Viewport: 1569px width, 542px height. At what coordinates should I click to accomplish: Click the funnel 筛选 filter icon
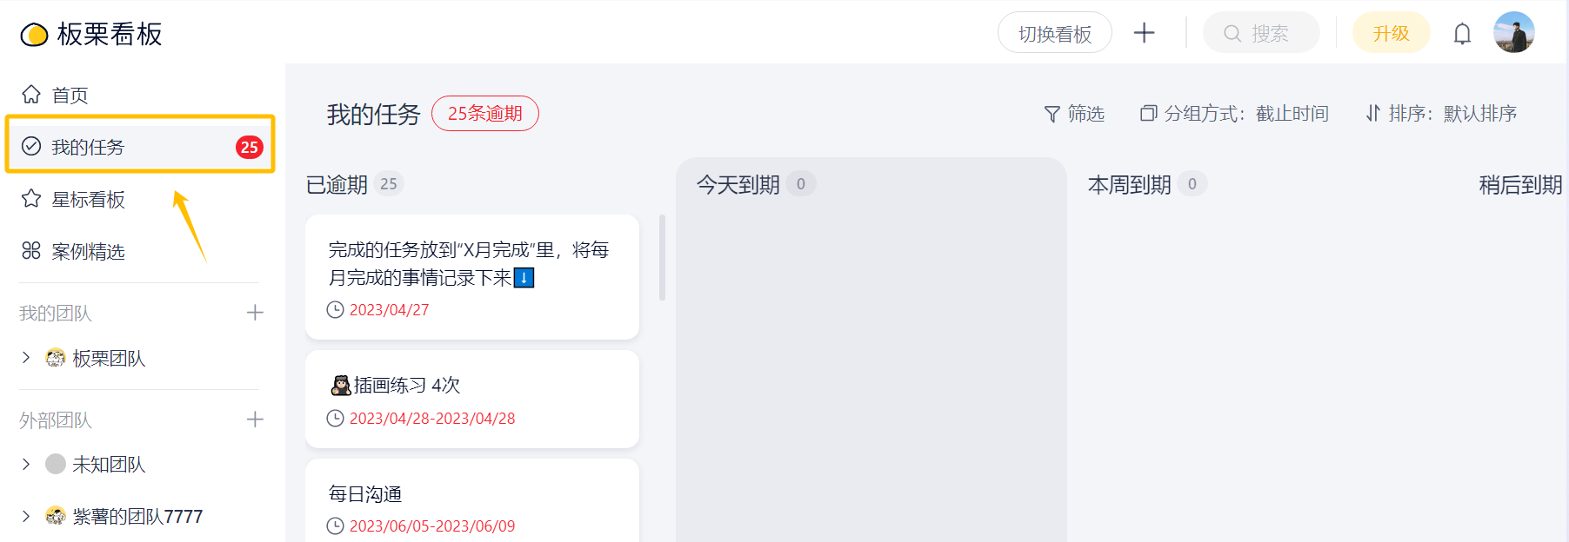click(x=1052, y=114)
